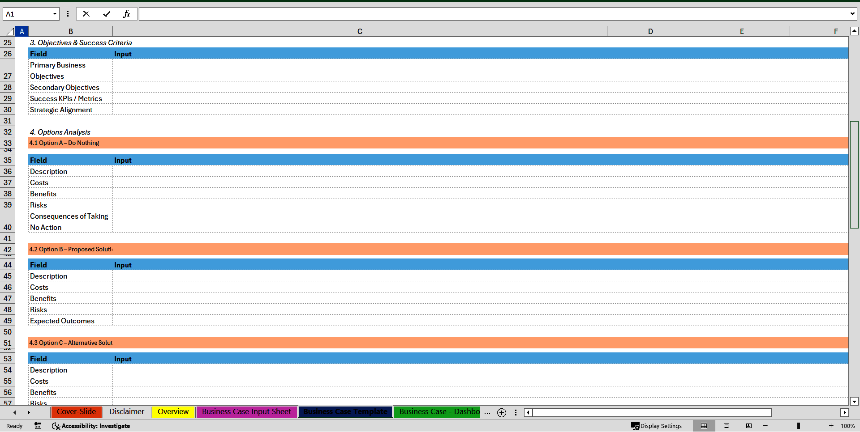Screen dimensions: 860x432
Task: Click the Enter checkmark in formula bar
Action: [107, 13]
